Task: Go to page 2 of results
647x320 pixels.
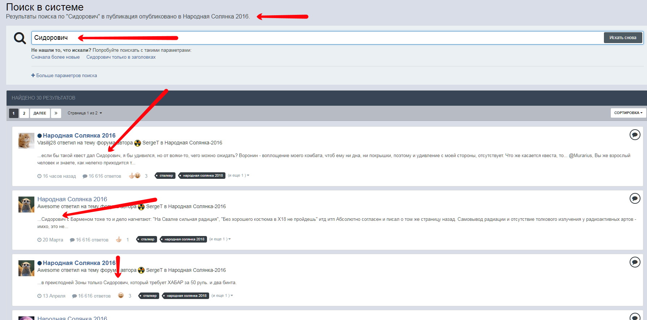Action: (x=24, y=113)
